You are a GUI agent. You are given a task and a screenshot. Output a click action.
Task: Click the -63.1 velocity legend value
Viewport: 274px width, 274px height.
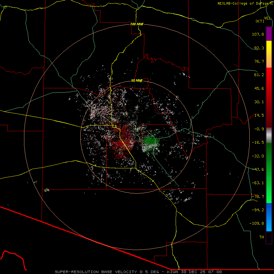click(x=258, y=183)
